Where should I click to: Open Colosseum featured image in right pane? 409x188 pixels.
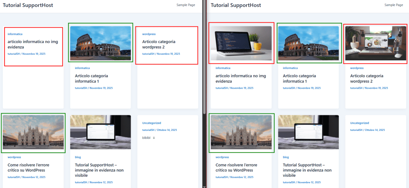[308, 43]
